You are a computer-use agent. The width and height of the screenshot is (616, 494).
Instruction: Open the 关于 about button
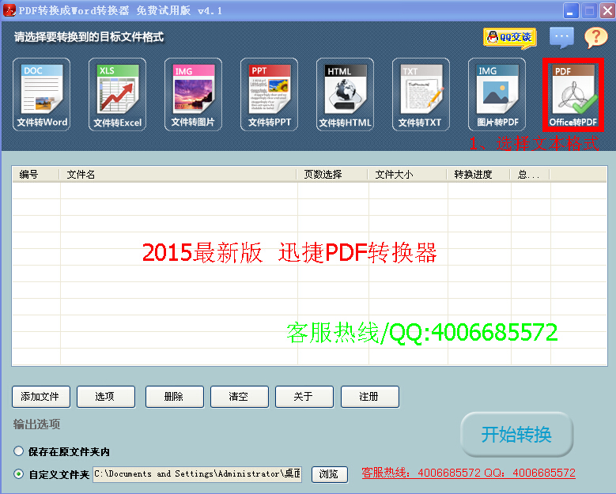coord(304,397)
